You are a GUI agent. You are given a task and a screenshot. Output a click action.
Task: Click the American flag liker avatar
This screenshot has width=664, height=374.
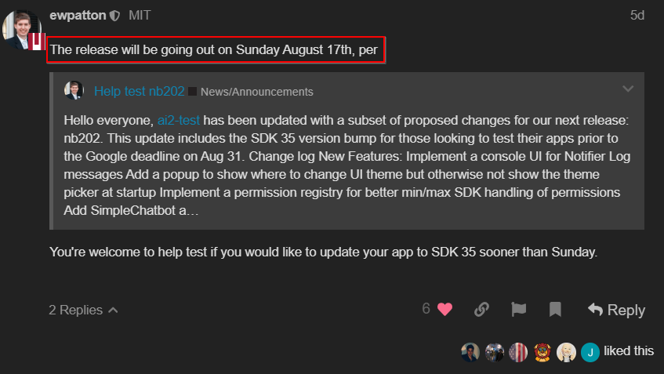coord(518,352)
